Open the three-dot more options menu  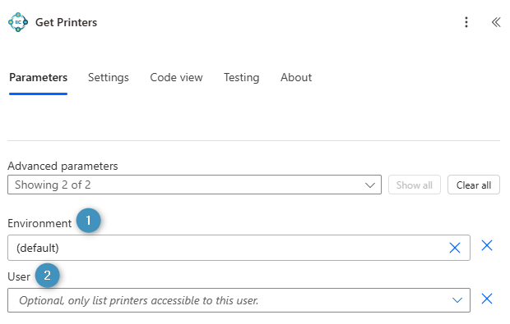[x=466, y=22]
